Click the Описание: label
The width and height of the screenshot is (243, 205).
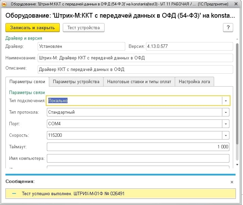tap(16, 68)
